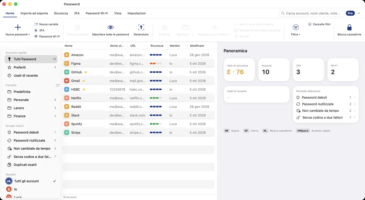Viewport: 365px width, 200px height.
Task: Click the 2FA toolbar shortcut under Nuova cartella
Action: click(x=39, y=30)
